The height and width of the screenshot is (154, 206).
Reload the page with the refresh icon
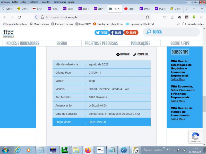[x=19, y=17]
